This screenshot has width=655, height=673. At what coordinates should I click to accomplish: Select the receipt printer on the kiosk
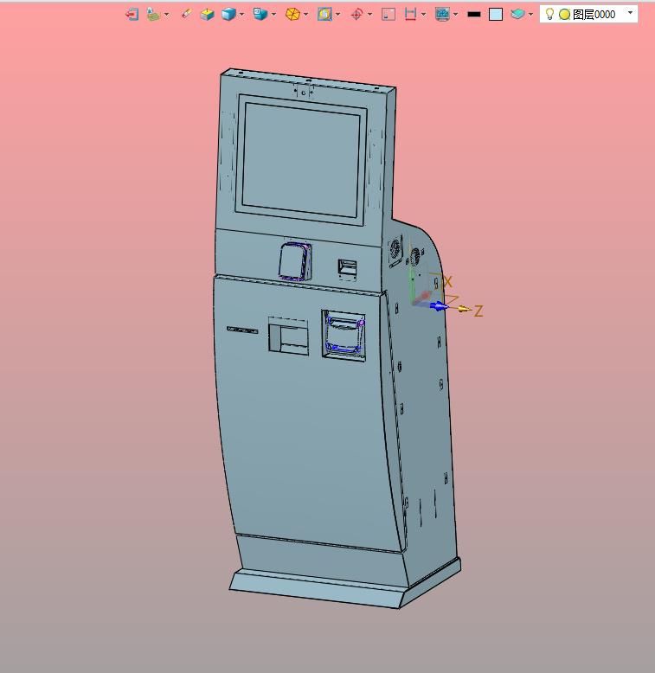pyautogui.click(x=344, y=335)
